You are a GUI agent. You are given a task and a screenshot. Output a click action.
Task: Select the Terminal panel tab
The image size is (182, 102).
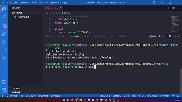[75, 36]
